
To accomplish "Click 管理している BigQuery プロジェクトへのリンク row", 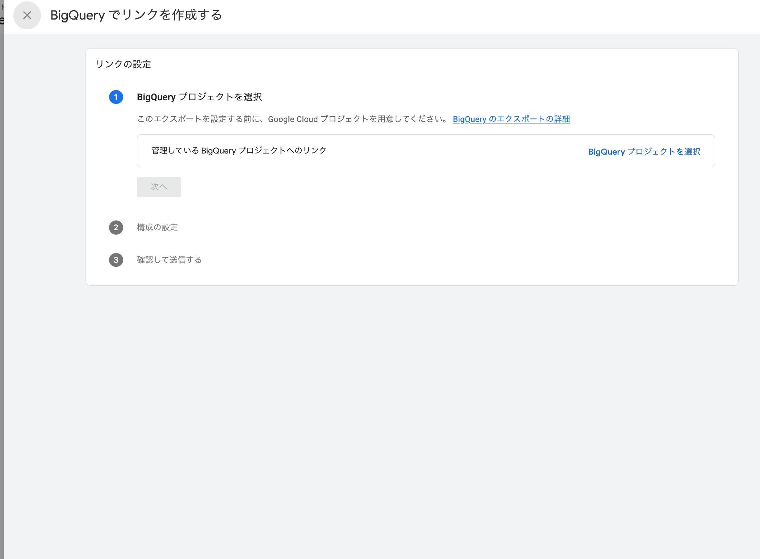I will [x=426, y=151].
